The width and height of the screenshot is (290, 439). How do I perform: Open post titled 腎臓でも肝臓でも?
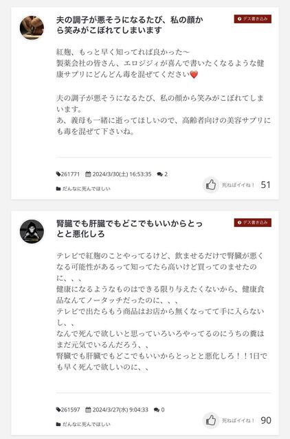129,228
